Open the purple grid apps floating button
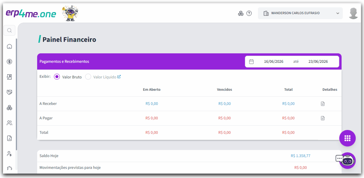Image resolution: width=364 pixels, height=178 pixels. [347, 138]
